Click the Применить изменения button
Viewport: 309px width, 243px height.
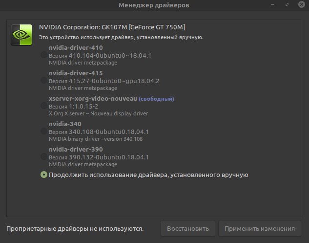click(260, 229)
